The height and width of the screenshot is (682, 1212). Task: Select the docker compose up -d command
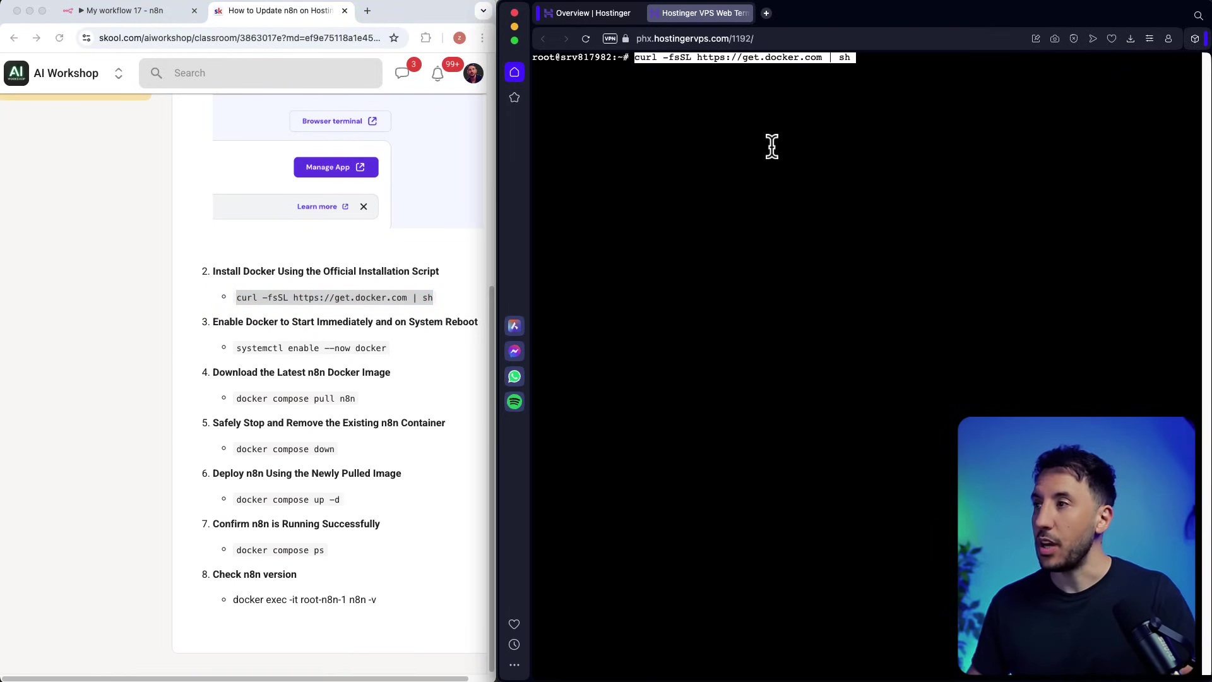point(288,500)
